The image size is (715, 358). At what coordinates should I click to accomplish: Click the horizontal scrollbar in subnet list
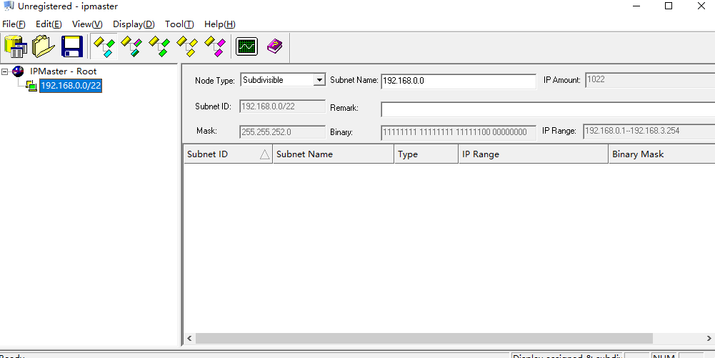point(424,338)
